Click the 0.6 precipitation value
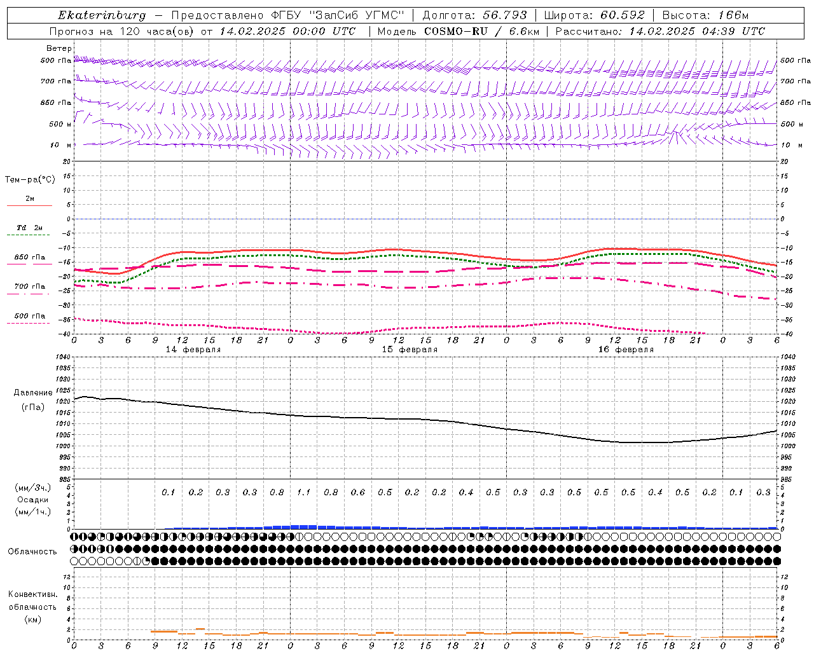The height and width of the screenshot is (651, 814). (x=357, y=492)
